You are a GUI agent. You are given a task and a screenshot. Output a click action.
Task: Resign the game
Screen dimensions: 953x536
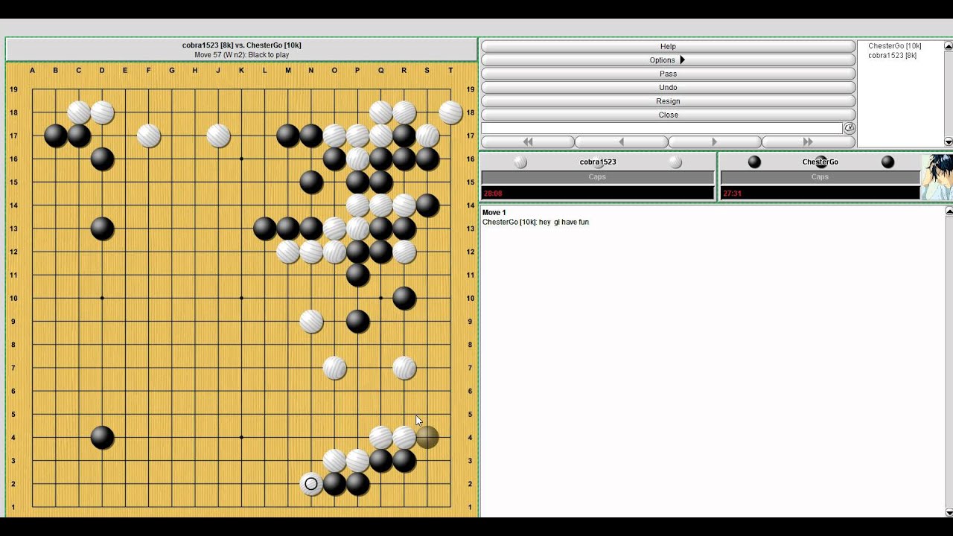click(x=668, y=101)
